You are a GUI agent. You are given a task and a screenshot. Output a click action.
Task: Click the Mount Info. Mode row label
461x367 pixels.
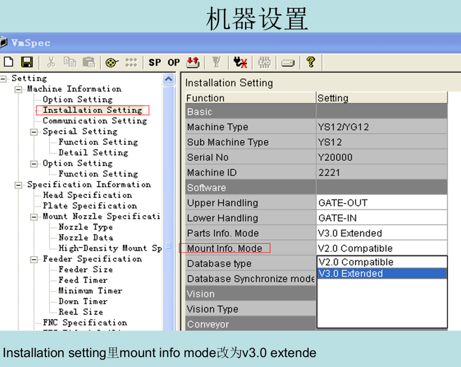pos(225,249)
